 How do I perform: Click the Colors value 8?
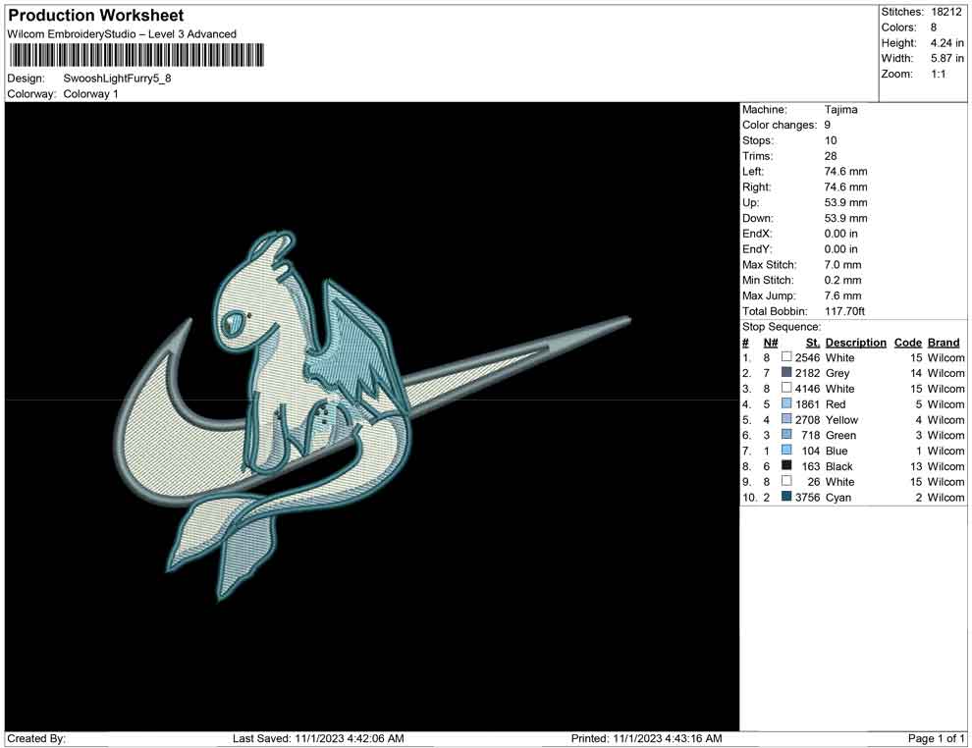coord(934,27)
